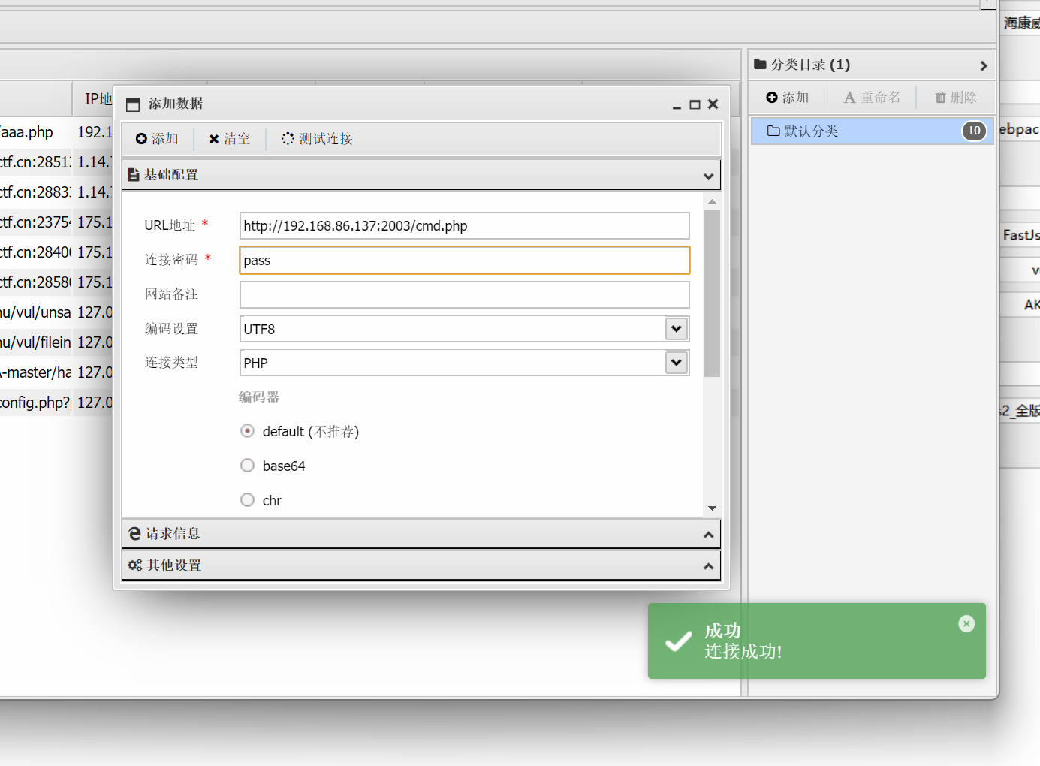Image resolution: width=1040 pixels, height=766 pixels.
Task: Click the 网站备注 empty text field
Action: [464, 295]
